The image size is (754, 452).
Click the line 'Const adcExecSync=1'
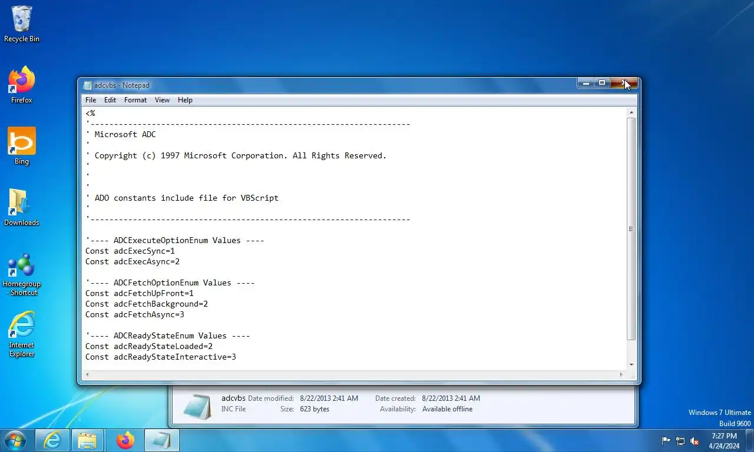pos(130,251)
